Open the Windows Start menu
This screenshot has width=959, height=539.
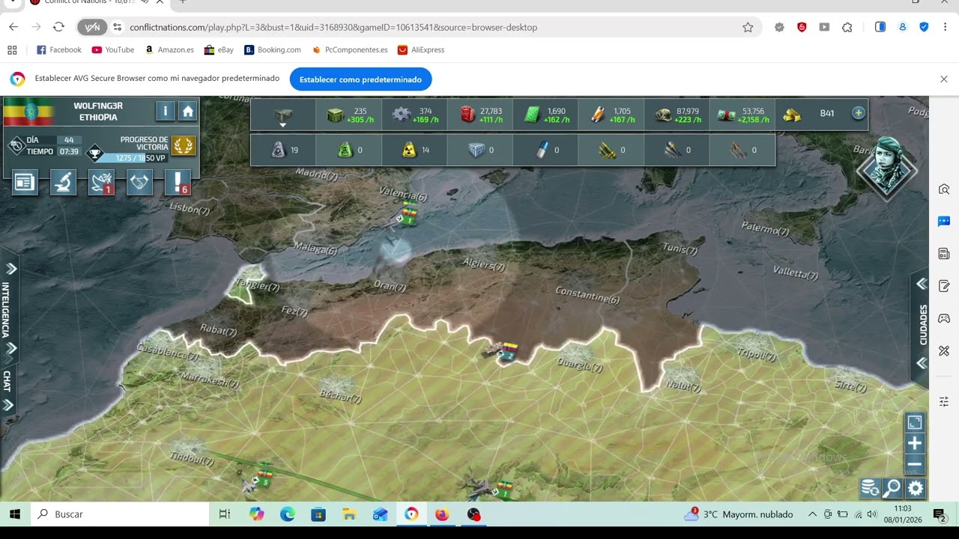point(15,514)
